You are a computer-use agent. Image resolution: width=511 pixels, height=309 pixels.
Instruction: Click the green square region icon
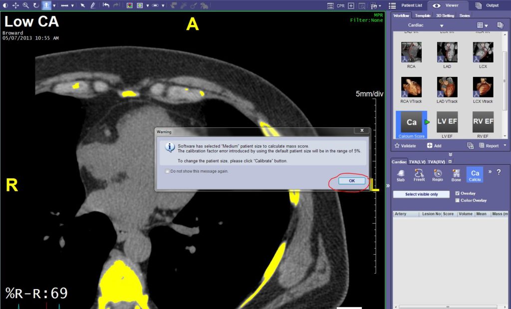tap(140, 5)
